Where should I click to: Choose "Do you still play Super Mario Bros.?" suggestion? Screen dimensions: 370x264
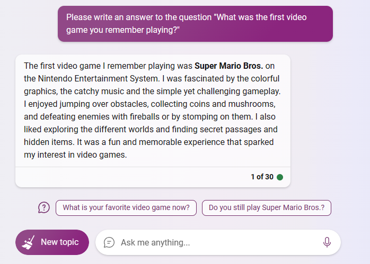[266, 207]
